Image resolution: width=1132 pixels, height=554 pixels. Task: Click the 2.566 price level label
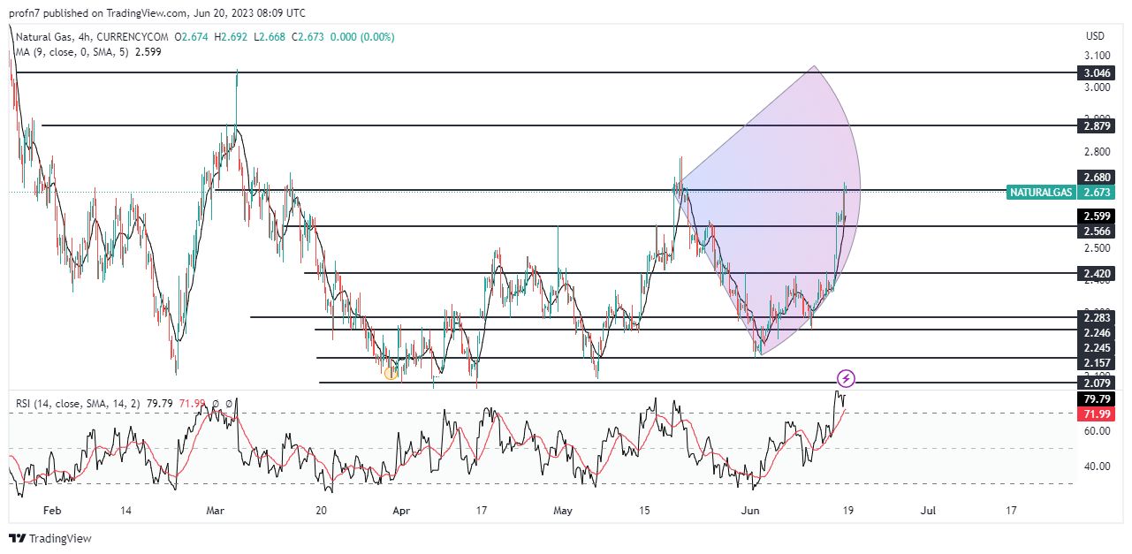point(1097,231)
